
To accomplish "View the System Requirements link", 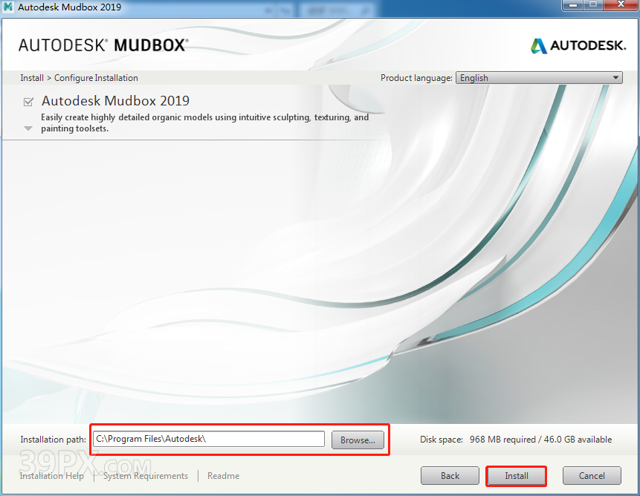I will coord(146,476).
